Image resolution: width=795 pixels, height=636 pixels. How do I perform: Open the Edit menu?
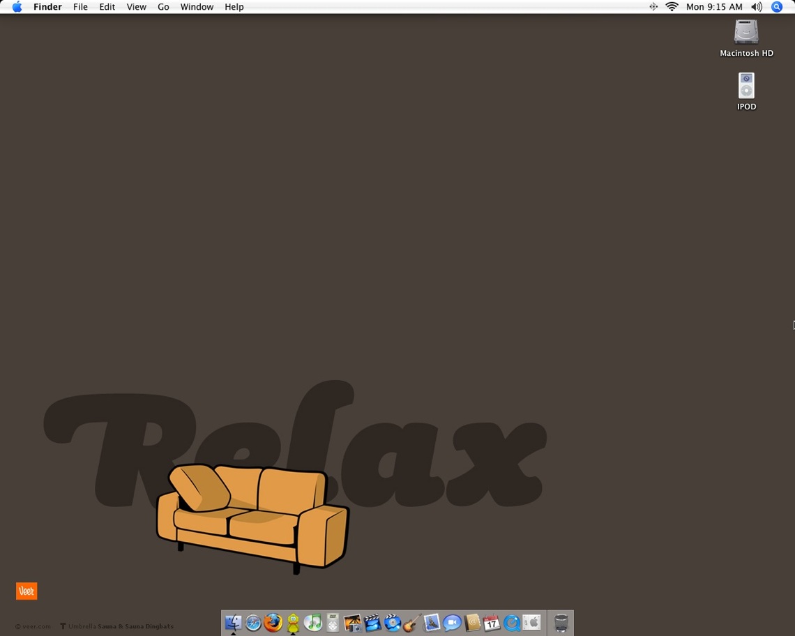(107, 7)
